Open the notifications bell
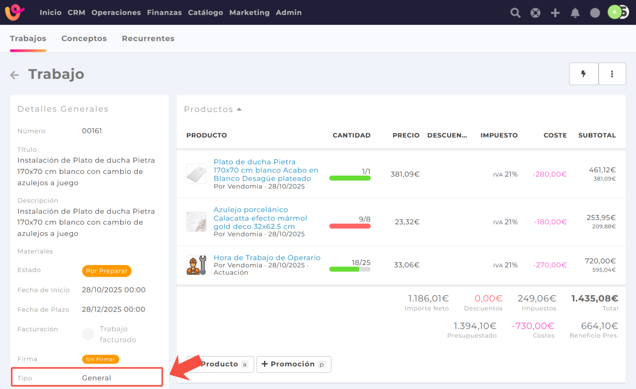Image resolution: width=636 pixels, height=389 pixels. (x=575, y=12)
